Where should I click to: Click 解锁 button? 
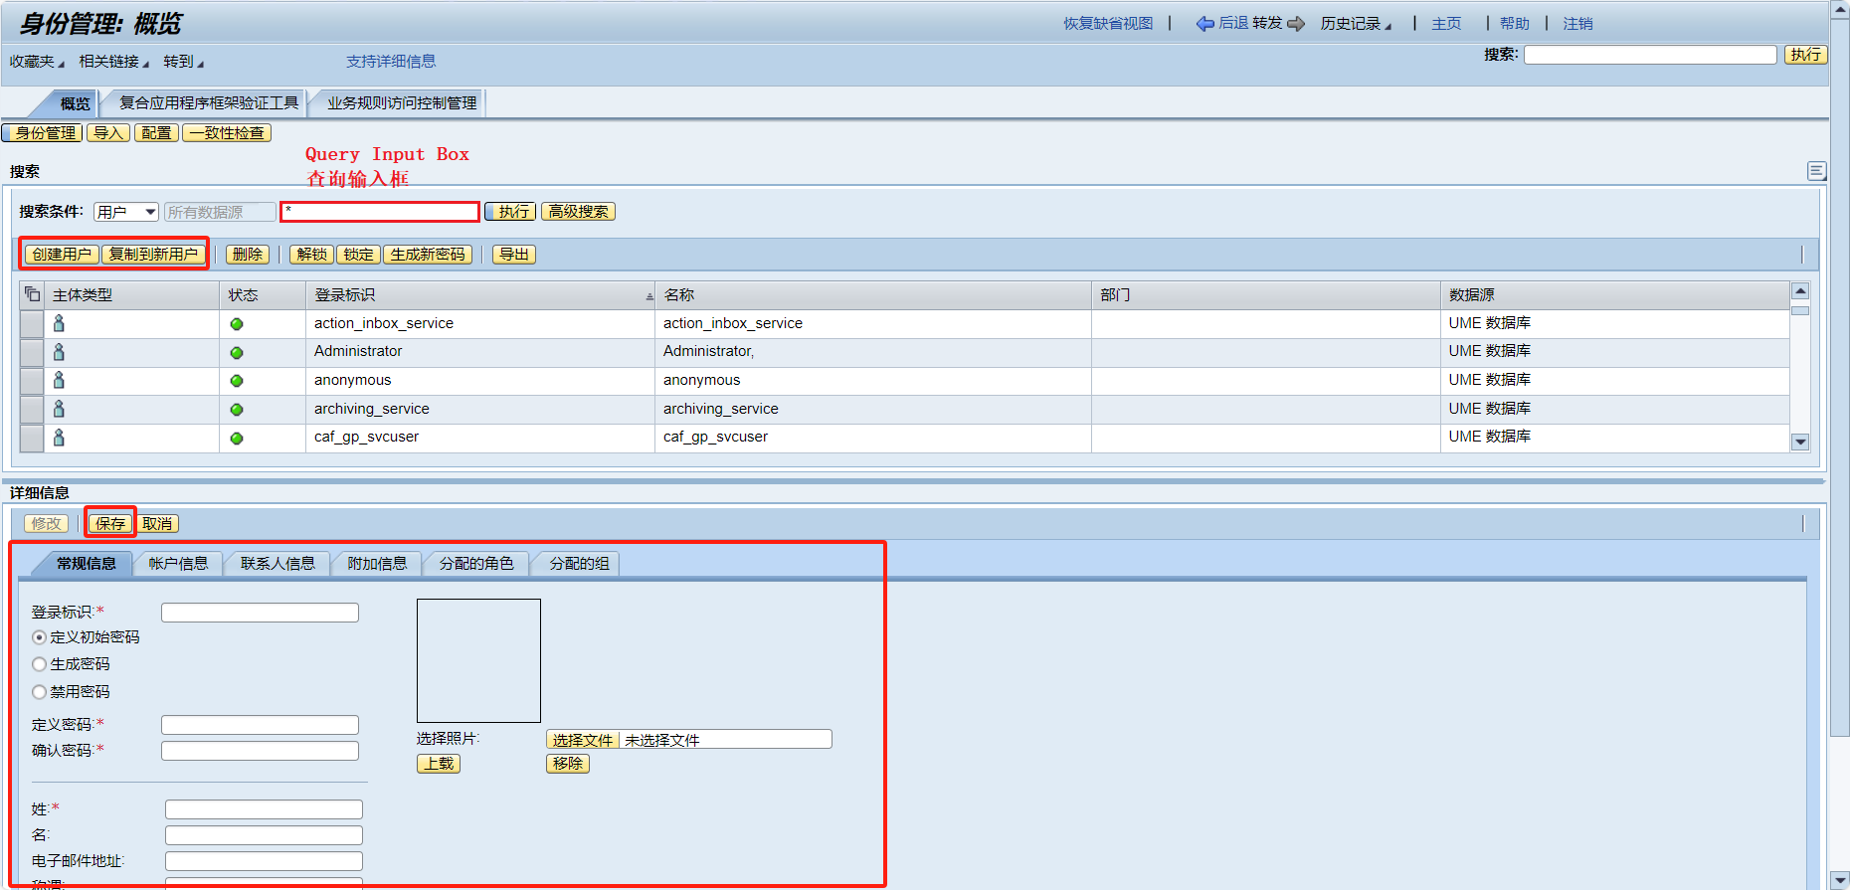point(312,255)
